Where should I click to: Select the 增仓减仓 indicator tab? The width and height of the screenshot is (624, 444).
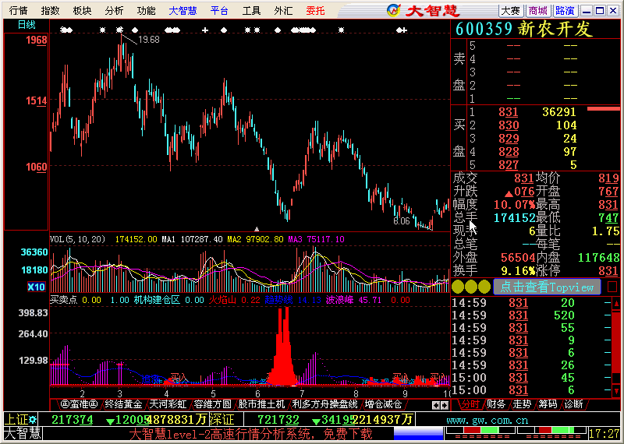pyautogui.click(x=383, y=404)
